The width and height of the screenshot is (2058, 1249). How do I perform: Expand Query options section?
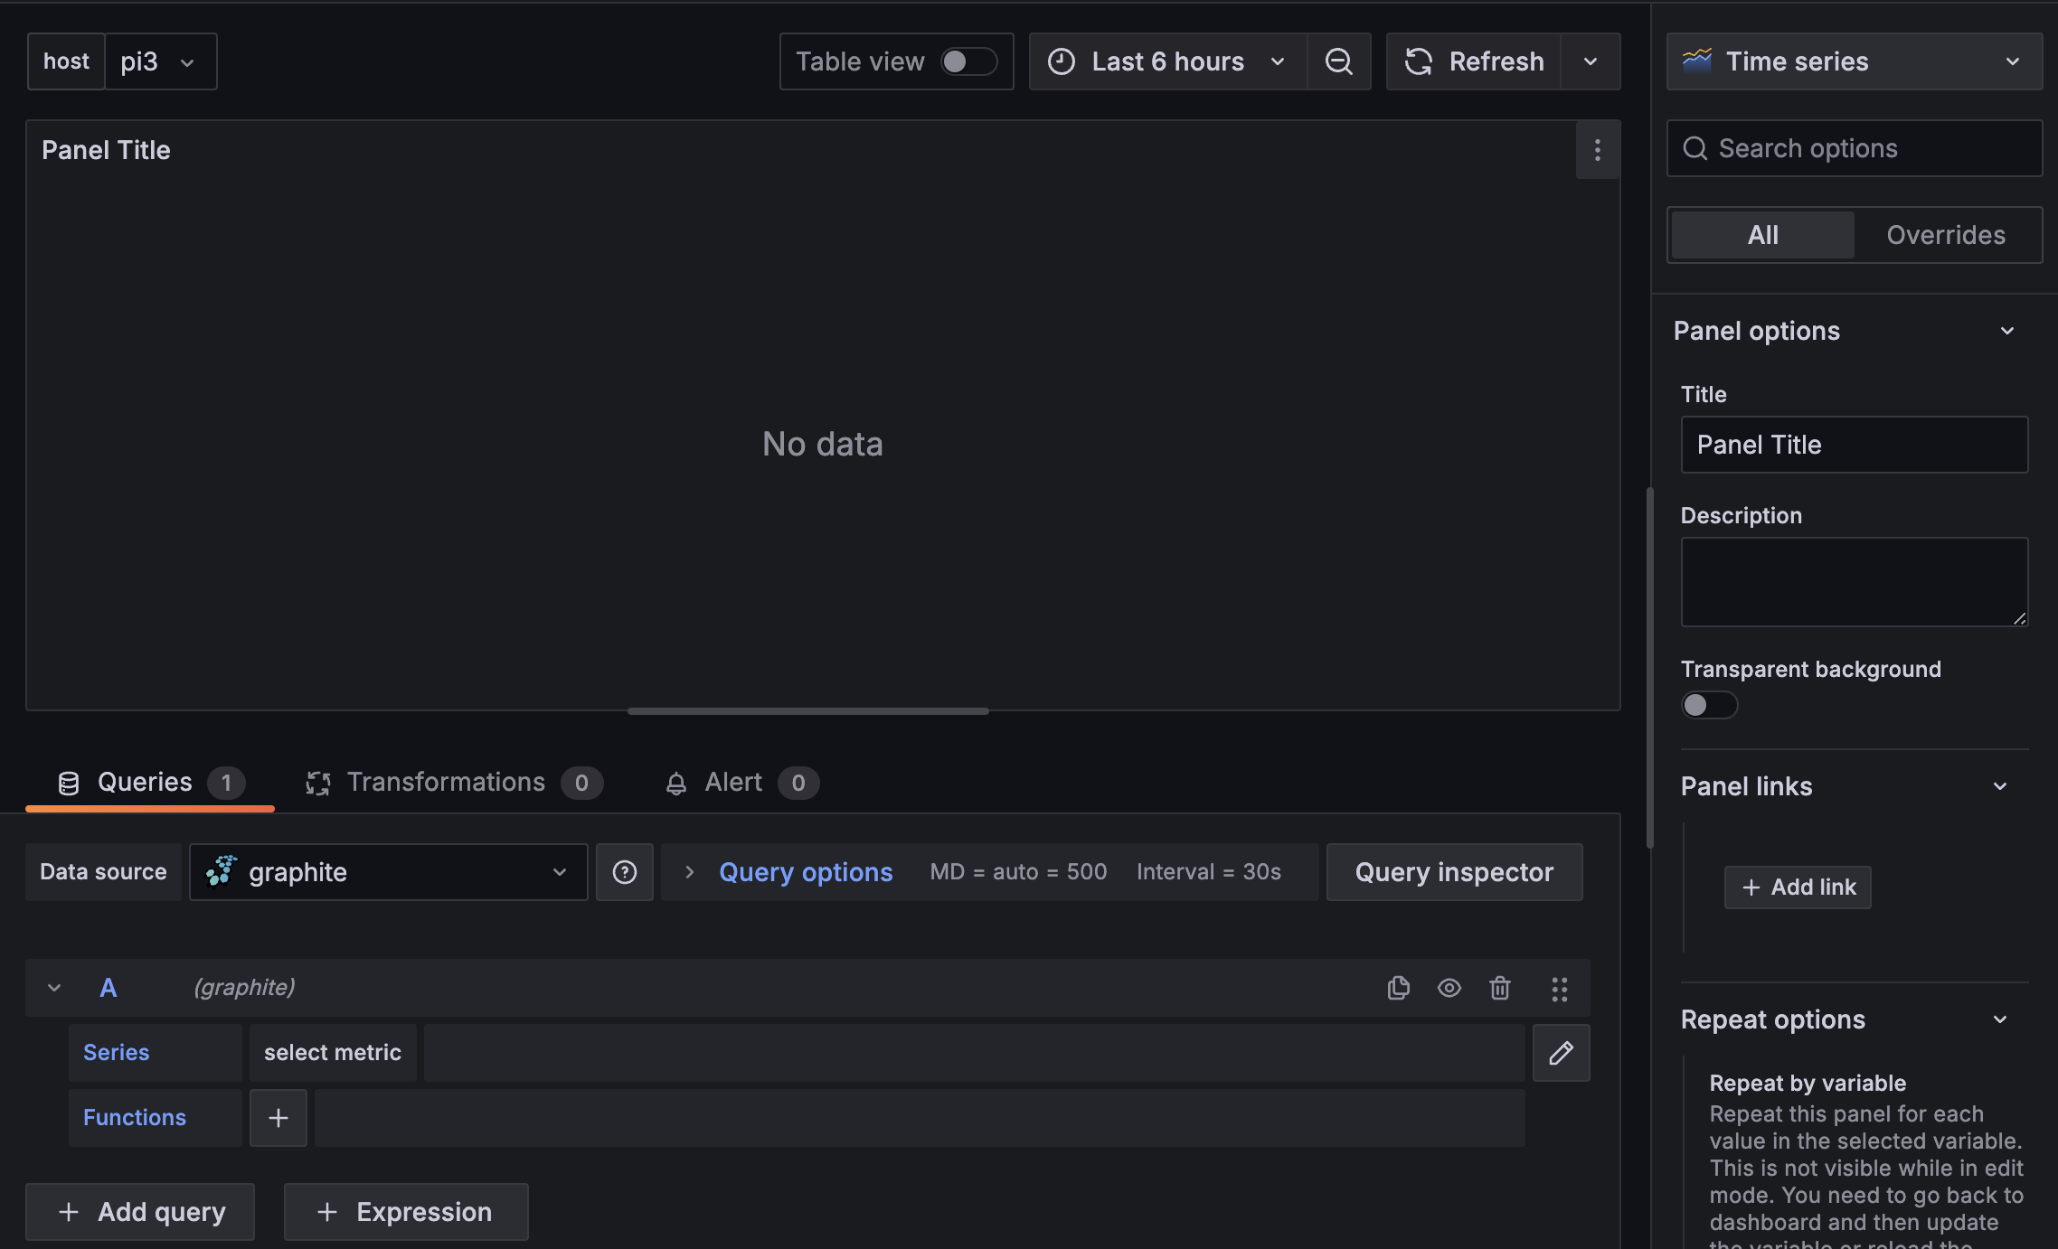tap(805, 872)
